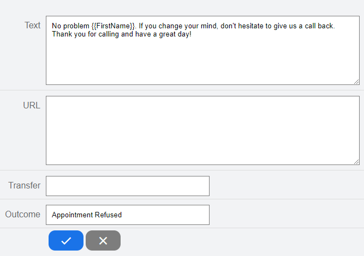Click the gray X cancel button
This screenshot has height=256, width=364.
tap(103, 241)
